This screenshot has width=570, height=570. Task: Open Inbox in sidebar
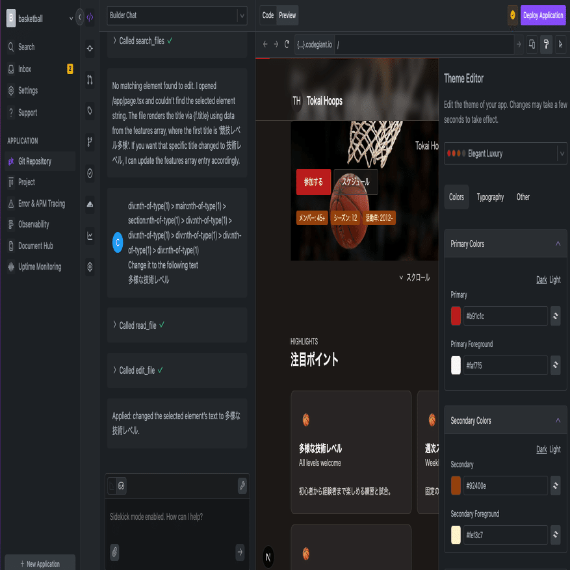[40, 69]
